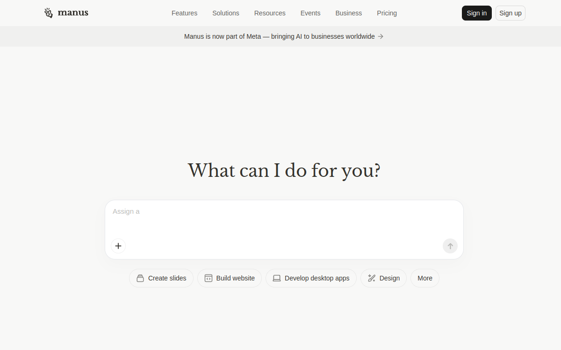Screen dimensions: 561x350
Task: Open the Business nav item
Action: click(x=349, y=13)
